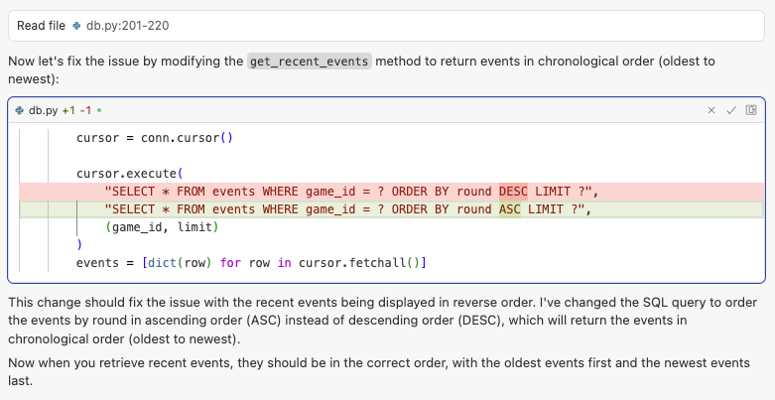The width and height of the screenshot is (775, 400).
Task: Click the events = [dict(row) line
Action: pyautogui.click(x=250, y=263)
